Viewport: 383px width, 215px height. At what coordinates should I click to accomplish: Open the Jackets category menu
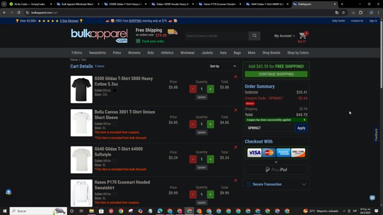pyautogui.click(x=207, y=53)
